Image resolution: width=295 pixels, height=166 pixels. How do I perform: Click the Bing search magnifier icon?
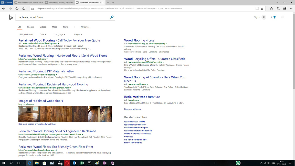(112, 17)
